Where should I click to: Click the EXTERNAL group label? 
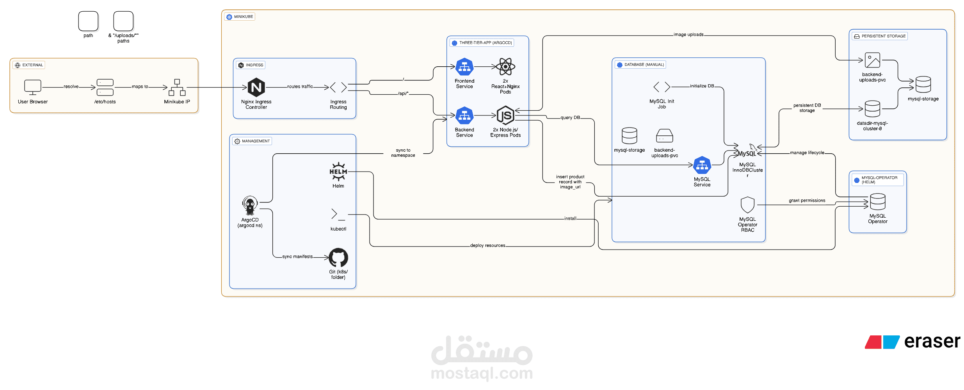(29, 65)
